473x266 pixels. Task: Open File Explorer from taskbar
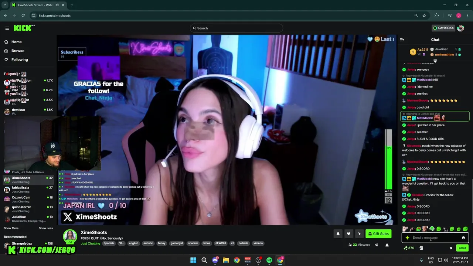[226, 260]
